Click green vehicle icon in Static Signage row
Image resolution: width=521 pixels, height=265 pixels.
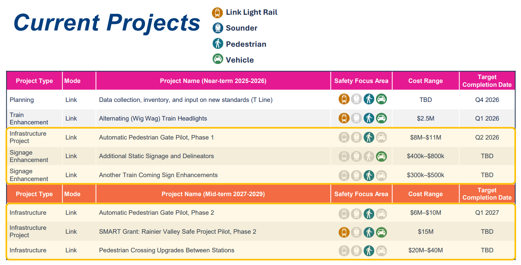[381, 156]
